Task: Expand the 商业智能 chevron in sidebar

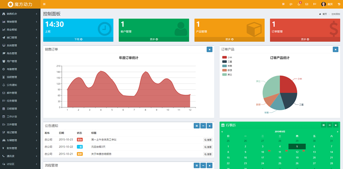Action: click(36, 30)
